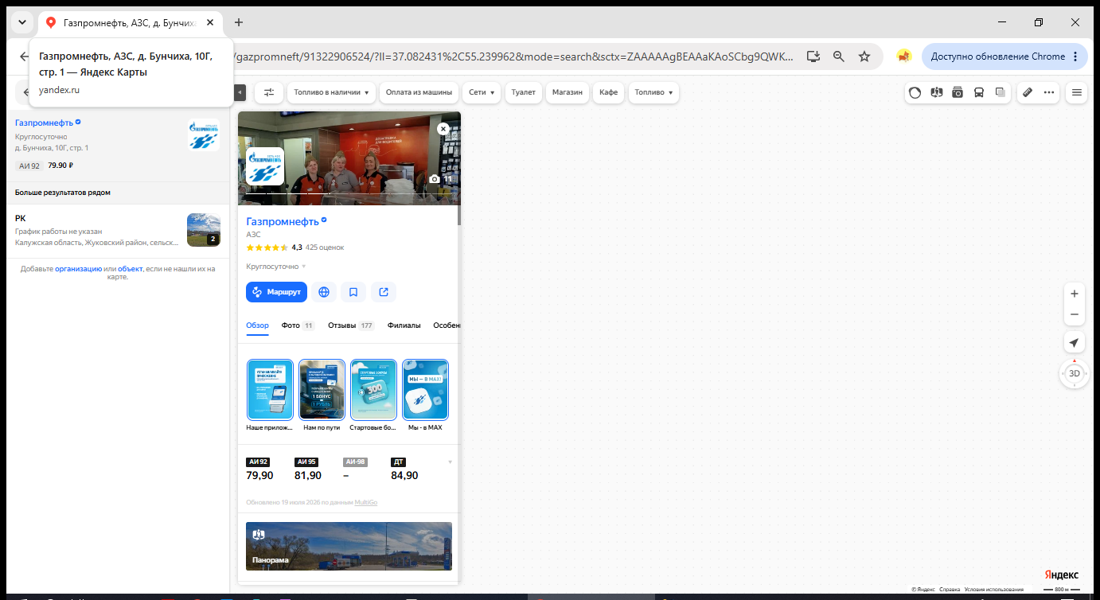The image size is (1100, 600).
Task: Open the map layers selector icon
Action: tap(1001, 92)
